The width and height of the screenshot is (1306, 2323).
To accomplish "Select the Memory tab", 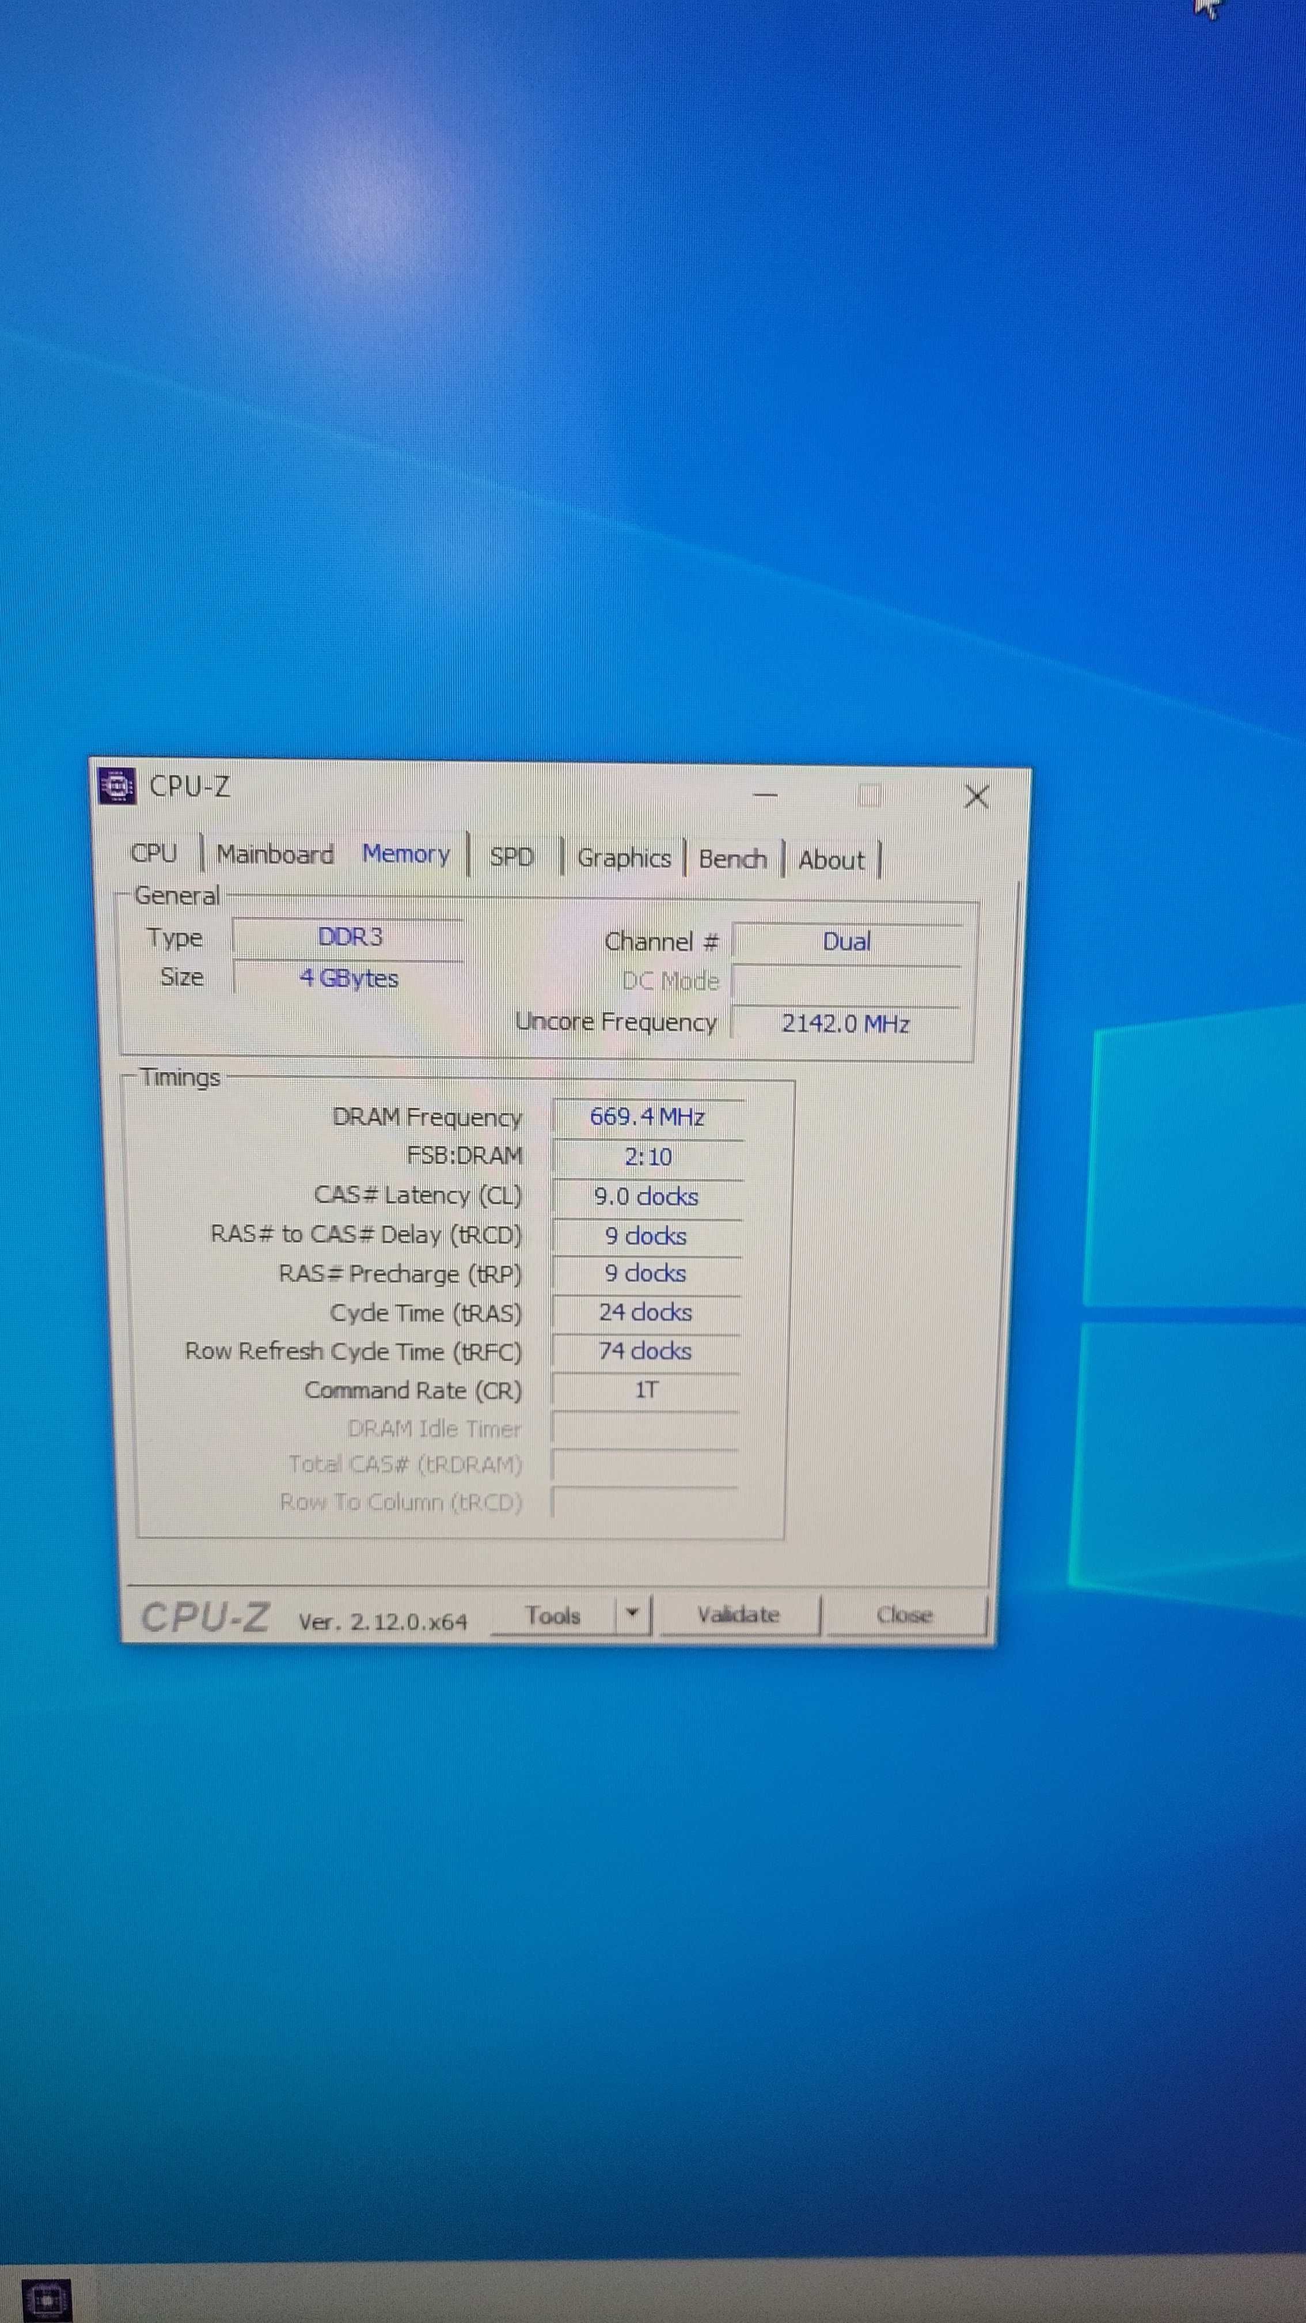I will click(405, 854).
